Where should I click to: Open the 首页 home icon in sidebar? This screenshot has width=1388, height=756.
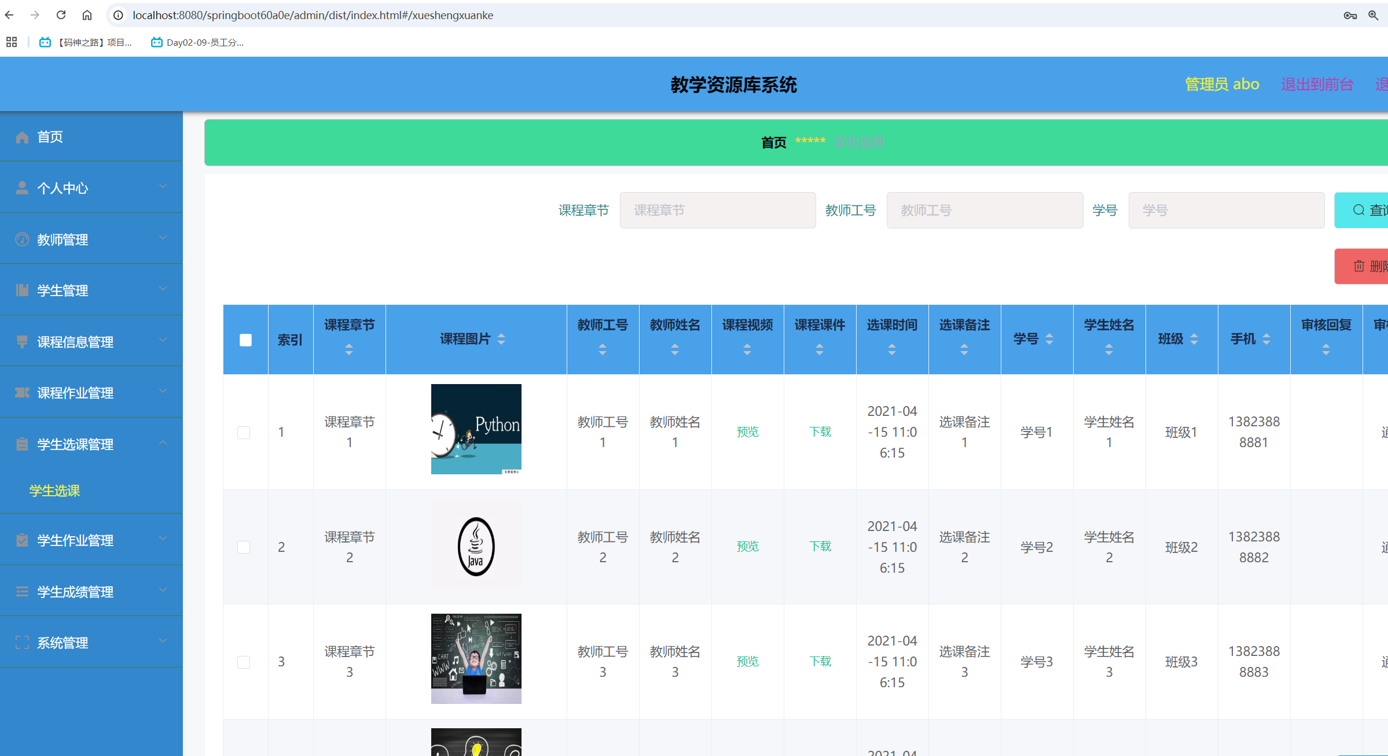[22, 137]
